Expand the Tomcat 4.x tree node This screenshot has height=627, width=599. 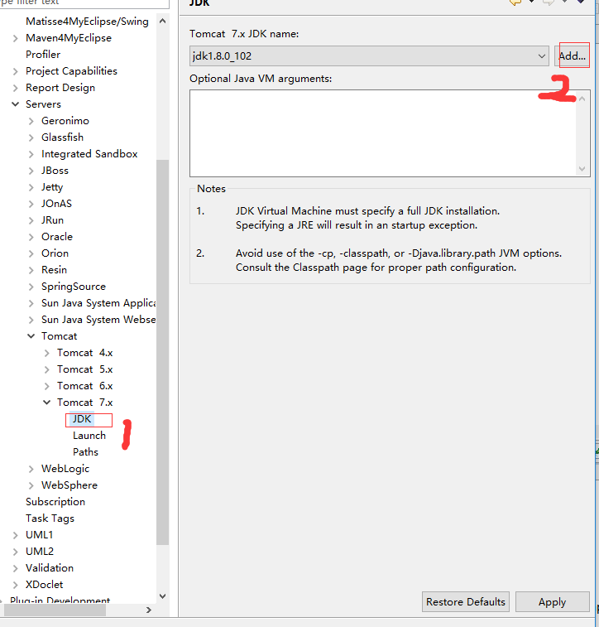(x=46, y=353)
